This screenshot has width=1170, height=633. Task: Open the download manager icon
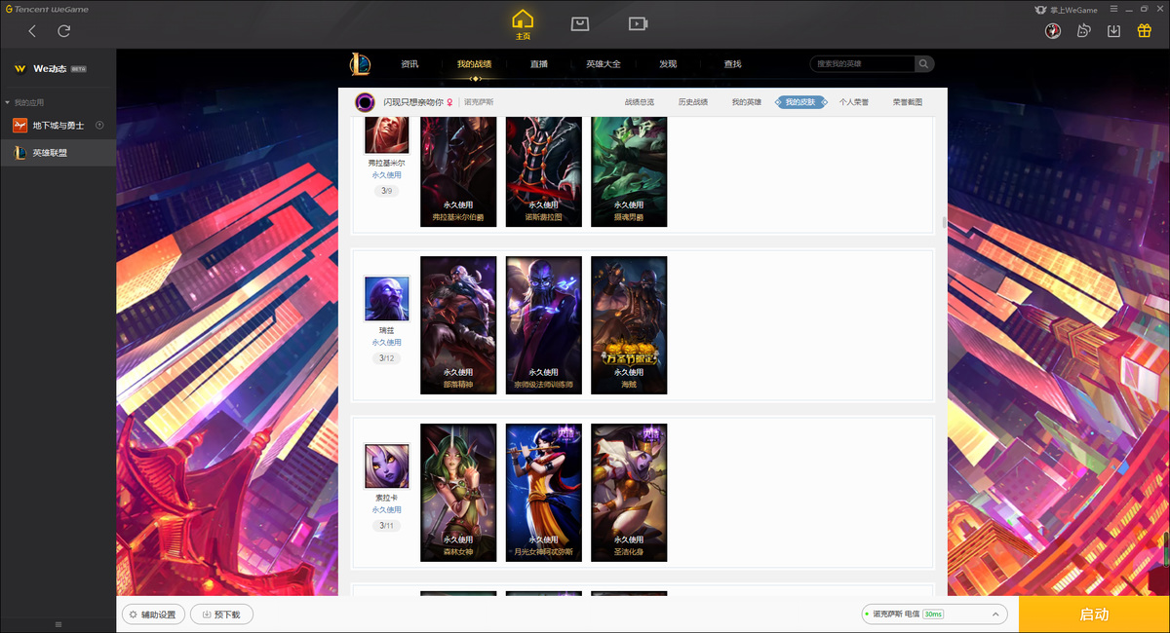click(1113, 31)
